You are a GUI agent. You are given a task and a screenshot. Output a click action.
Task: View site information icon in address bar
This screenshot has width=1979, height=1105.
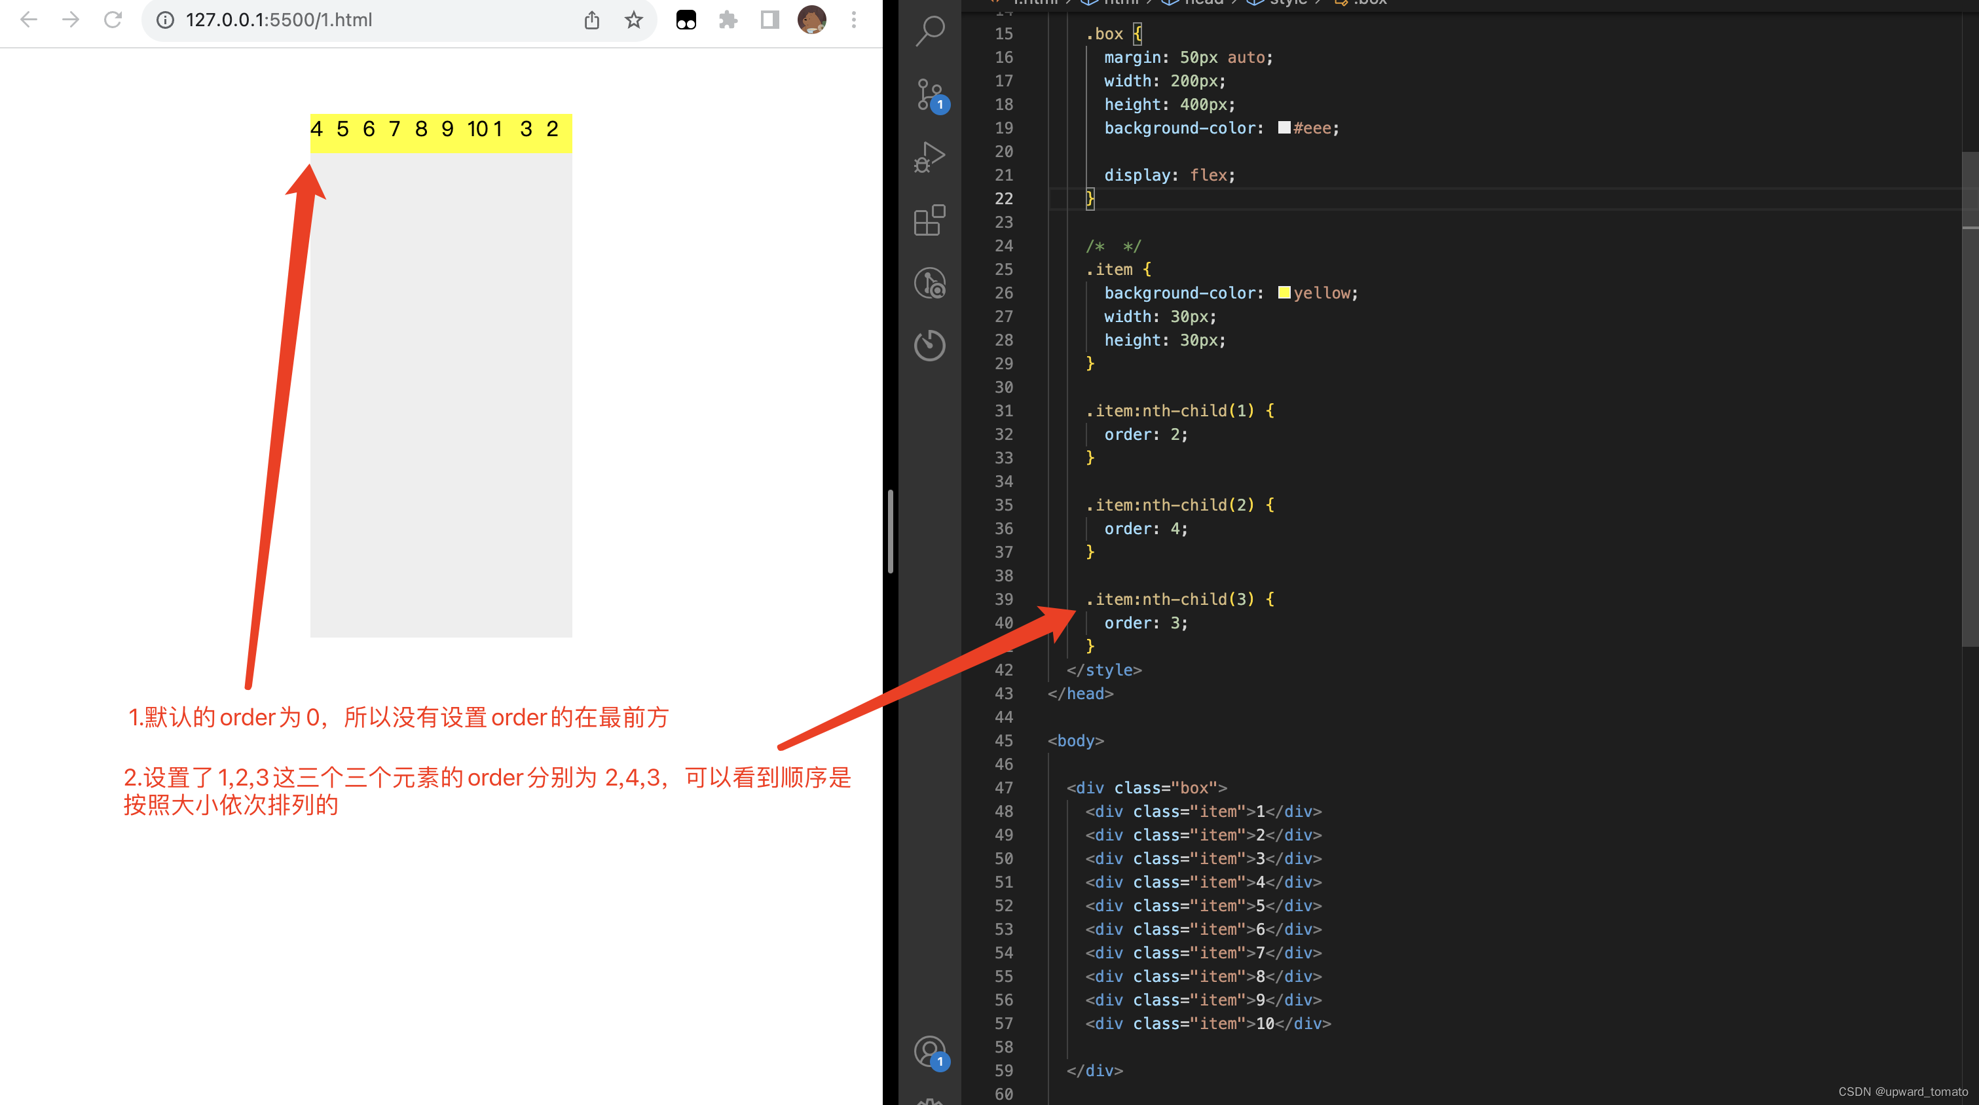coord(165,20)
